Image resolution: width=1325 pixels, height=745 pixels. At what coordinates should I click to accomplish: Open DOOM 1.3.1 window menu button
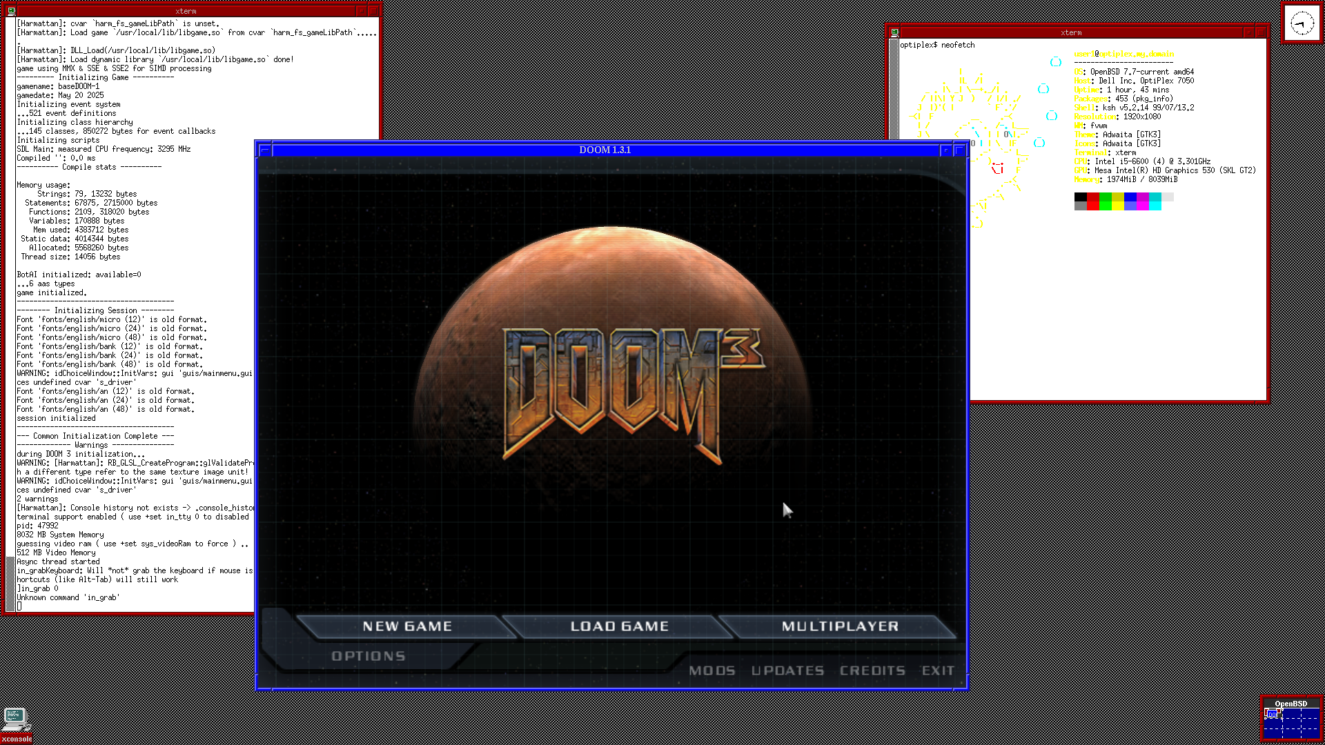point(265,150)
